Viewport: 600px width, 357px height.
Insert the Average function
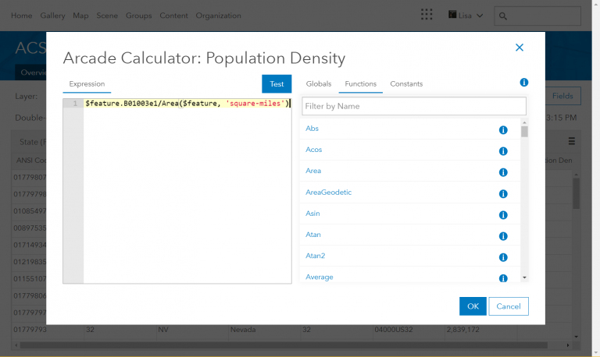point(319,277)
